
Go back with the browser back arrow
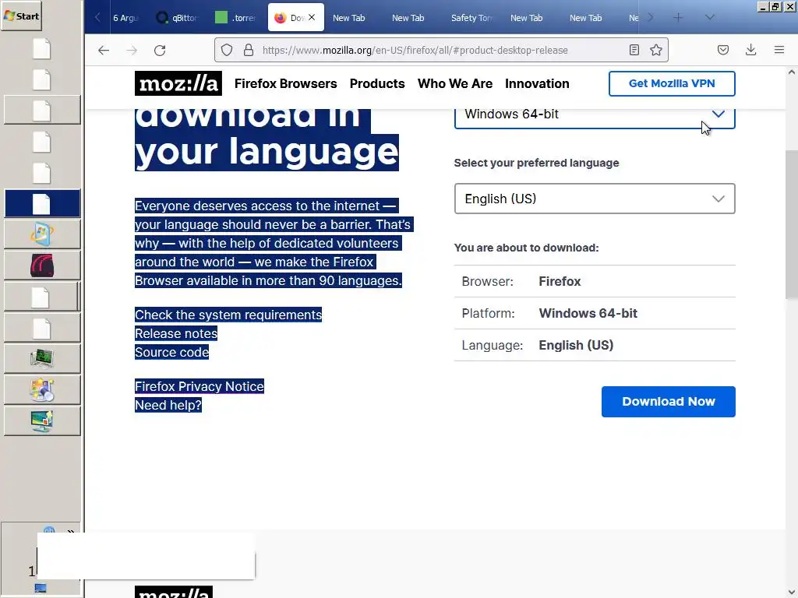pyautogui.click(x=104, y=51)
